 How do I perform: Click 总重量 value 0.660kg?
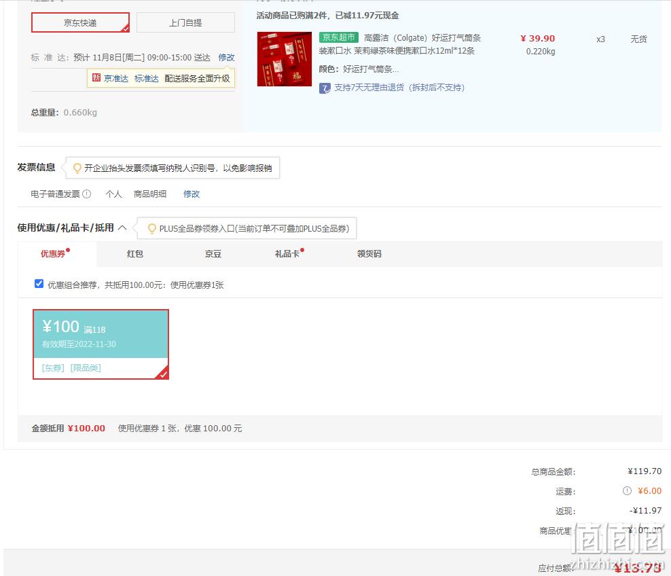click(x=80, y=113)
